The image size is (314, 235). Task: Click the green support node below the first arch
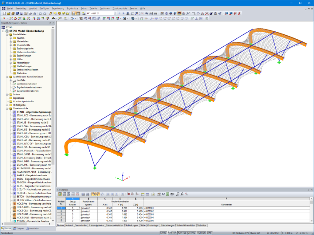coord(95,168)
